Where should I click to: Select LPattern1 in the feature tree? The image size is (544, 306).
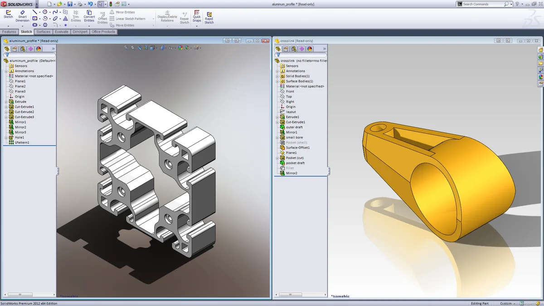click(x=22, y=143)
